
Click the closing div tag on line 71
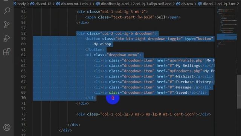83,103
